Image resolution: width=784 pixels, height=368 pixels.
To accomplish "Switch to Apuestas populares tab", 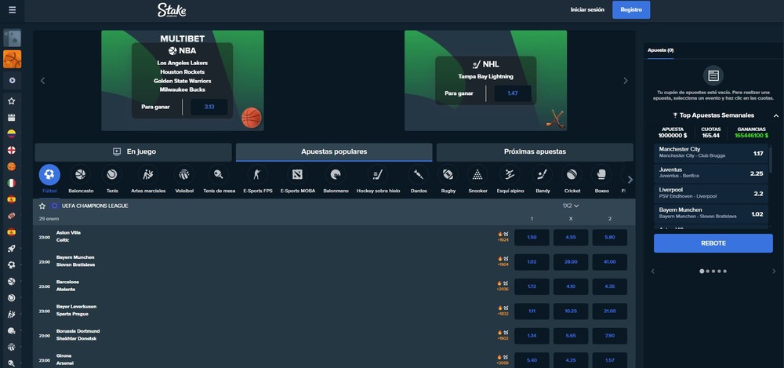I will click(334, 151).
